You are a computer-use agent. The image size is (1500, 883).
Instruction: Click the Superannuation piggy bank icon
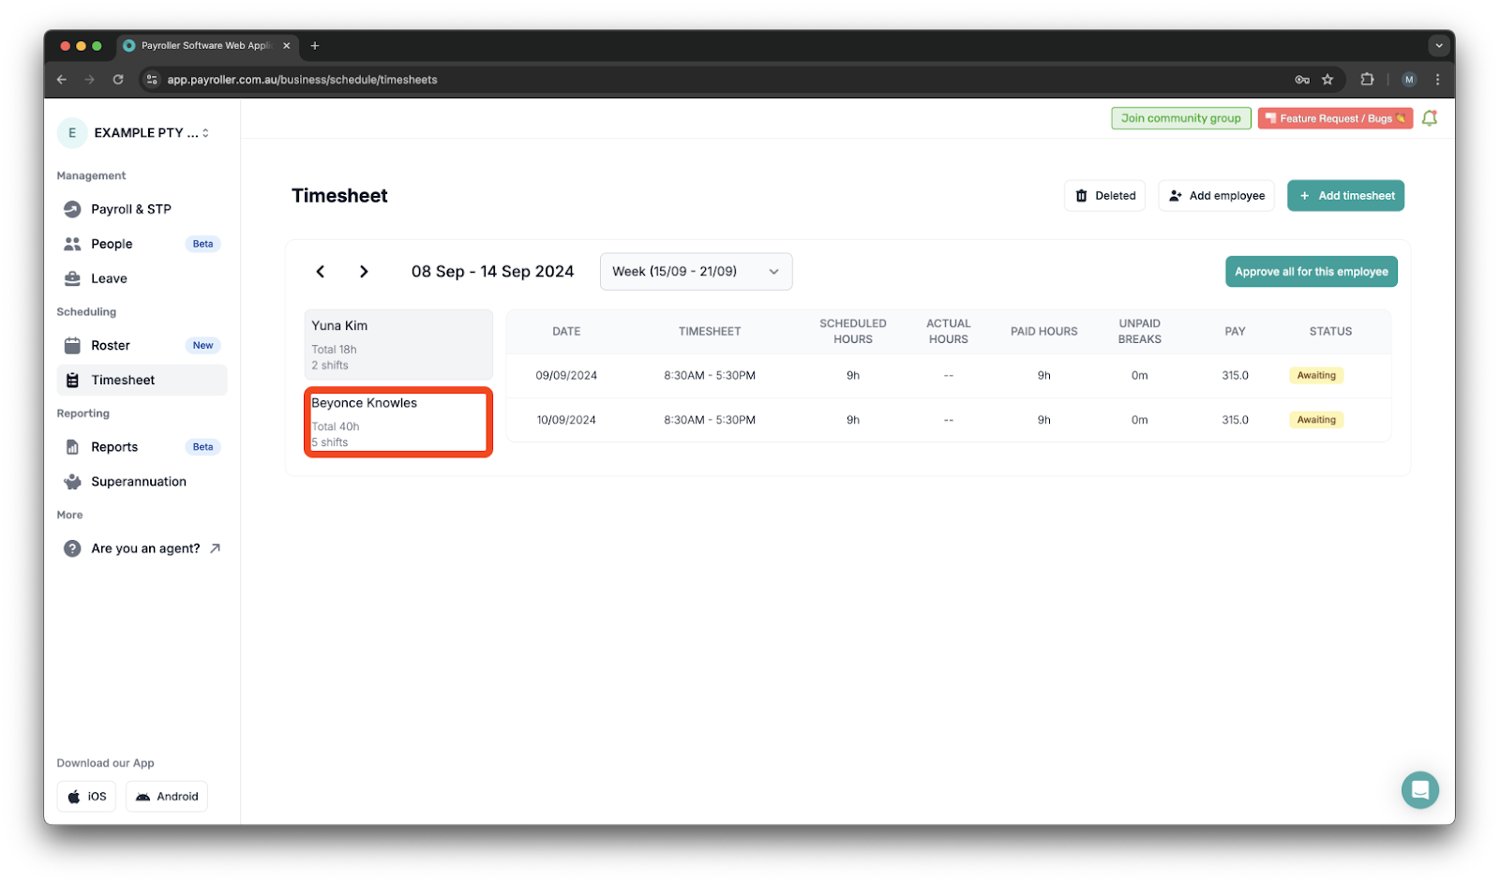(x=72, y=482)
